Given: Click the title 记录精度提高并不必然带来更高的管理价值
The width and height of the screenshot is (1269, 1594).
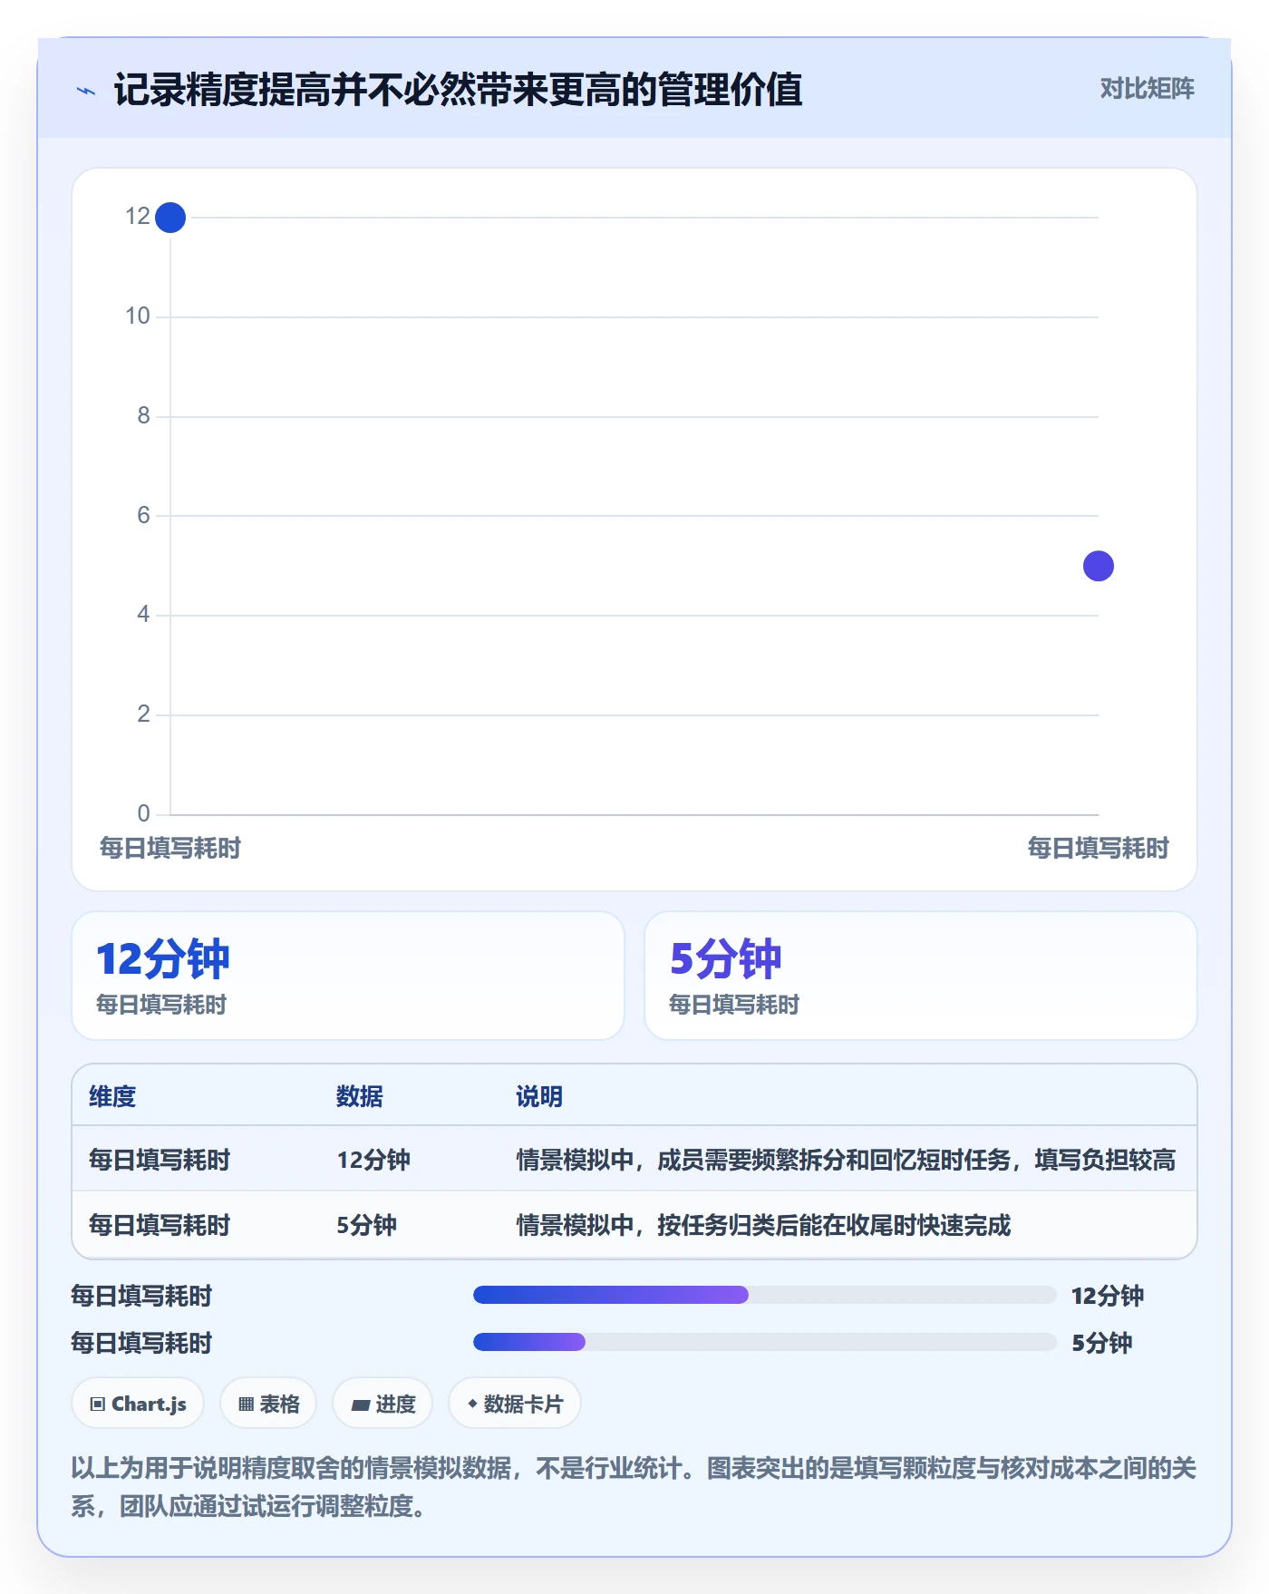Looking at the screenshot, I should pyautogui.click(x=458, y=90).
